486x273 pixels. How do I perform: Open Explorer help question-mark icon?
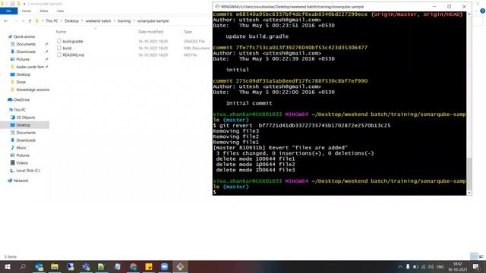[482, 11]
